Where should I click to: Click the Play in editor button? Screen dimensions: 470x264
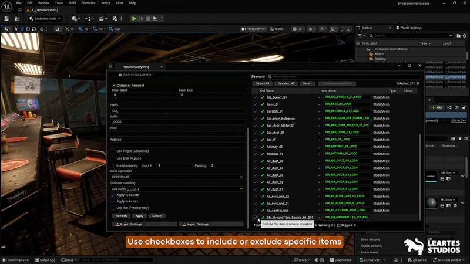pyautogui.click(x=134, y=18)
